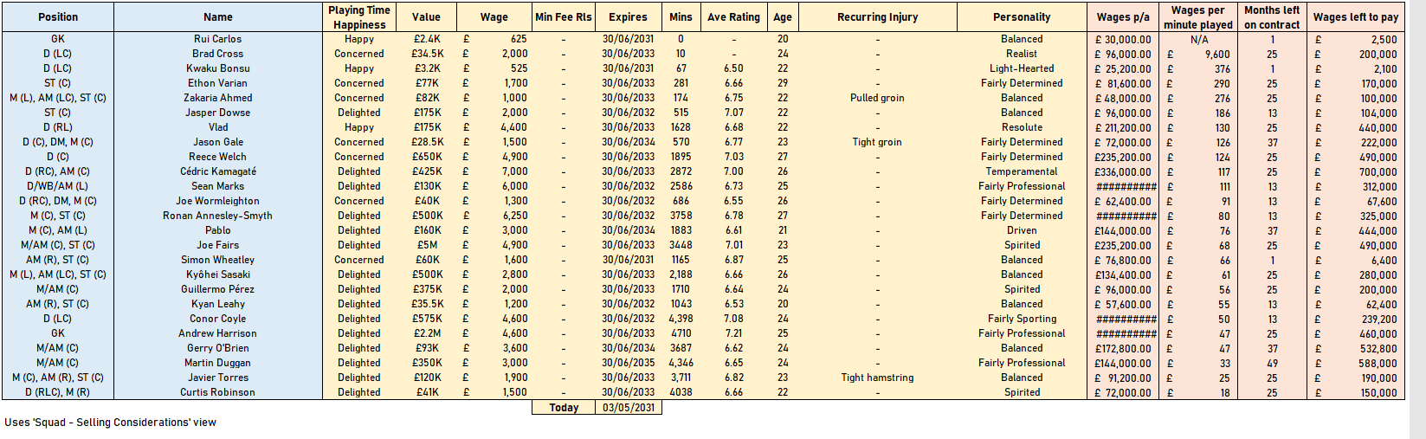Viewport: 1426px width, 439px height.
Task: Select the 'Sean Marks' name cell
Action: click(x=218, y=186)
